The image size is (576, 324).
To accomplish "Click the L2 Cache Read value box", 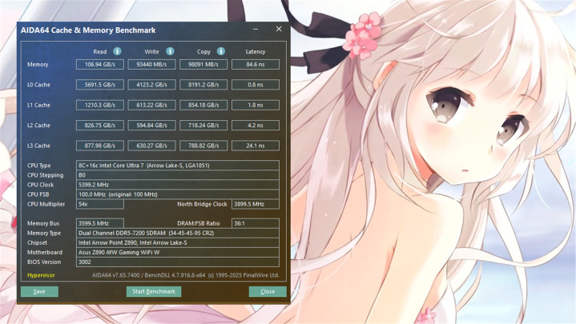I will click(x=99, y=125).
